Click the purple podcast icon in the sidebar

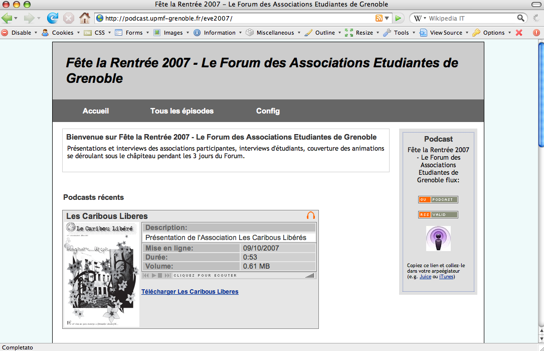pos(438,238)
